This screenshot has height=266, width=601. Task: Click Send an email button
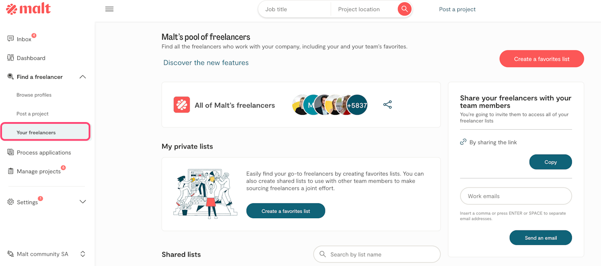(540, 238)
